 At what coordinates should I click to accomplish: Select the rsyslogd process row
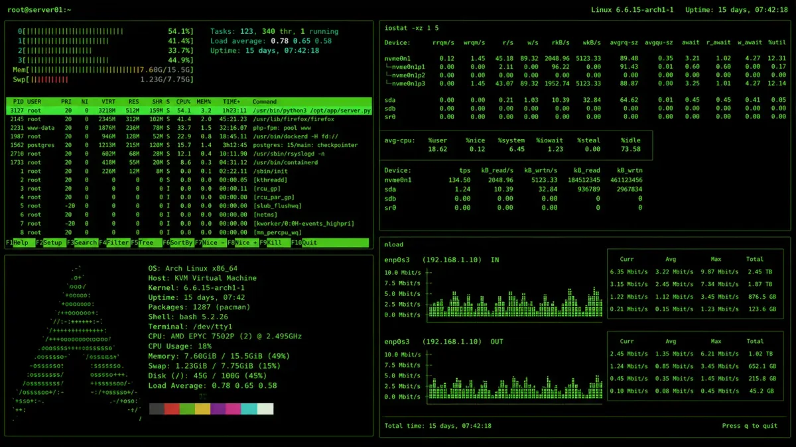pos(189,154)
